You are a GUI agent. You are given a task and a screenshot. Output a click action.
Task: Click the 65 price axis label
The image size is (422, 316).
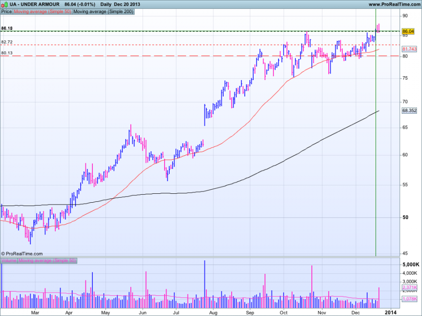click(405, 127)
